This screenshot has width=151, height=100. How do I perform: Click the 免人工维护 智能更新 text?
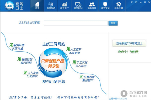[74, 51]
